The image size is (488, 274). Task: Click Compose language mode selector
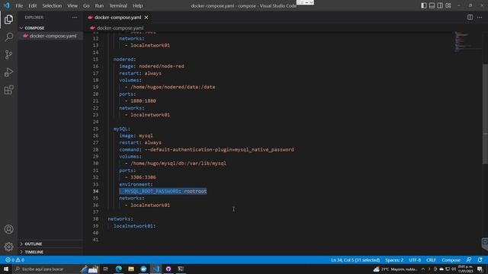point(451,260)
